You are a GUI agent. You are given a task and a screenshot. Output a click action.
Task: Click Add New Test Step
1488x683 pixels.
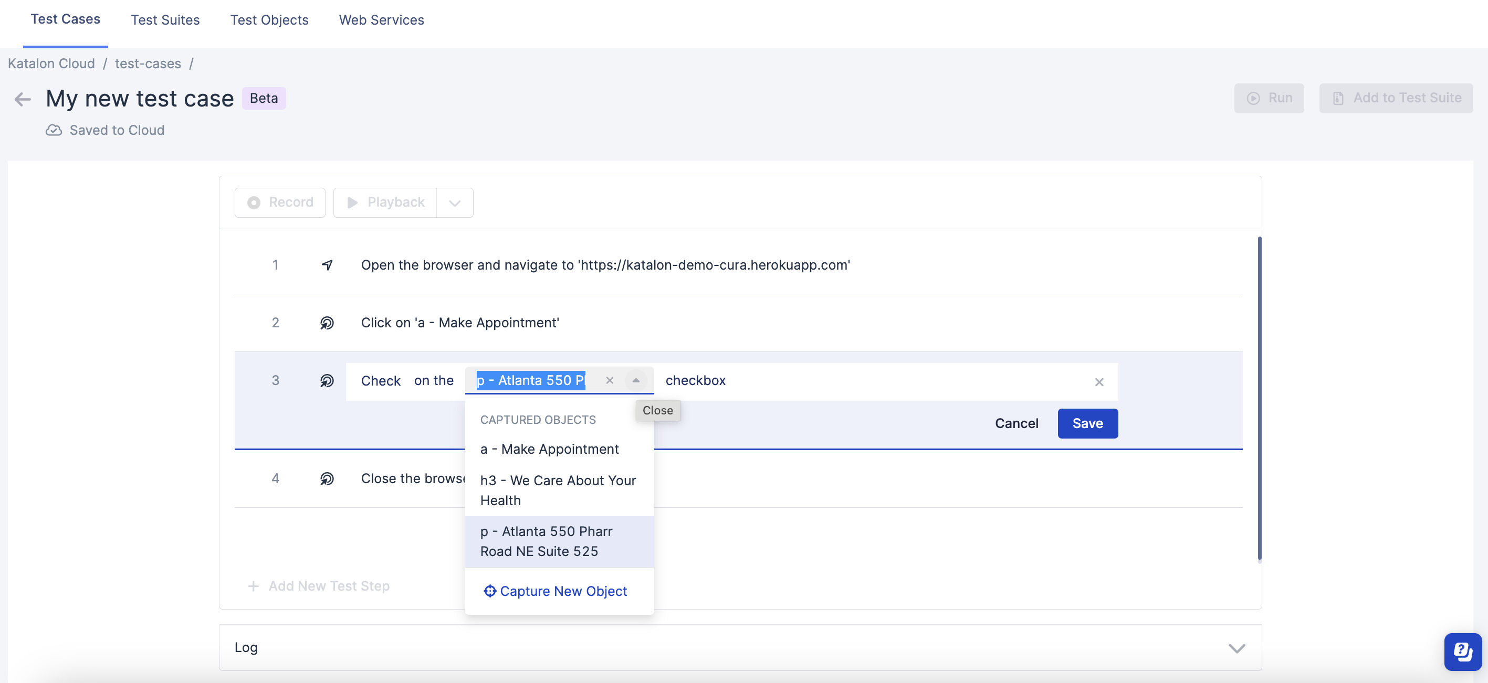point(318,586)
